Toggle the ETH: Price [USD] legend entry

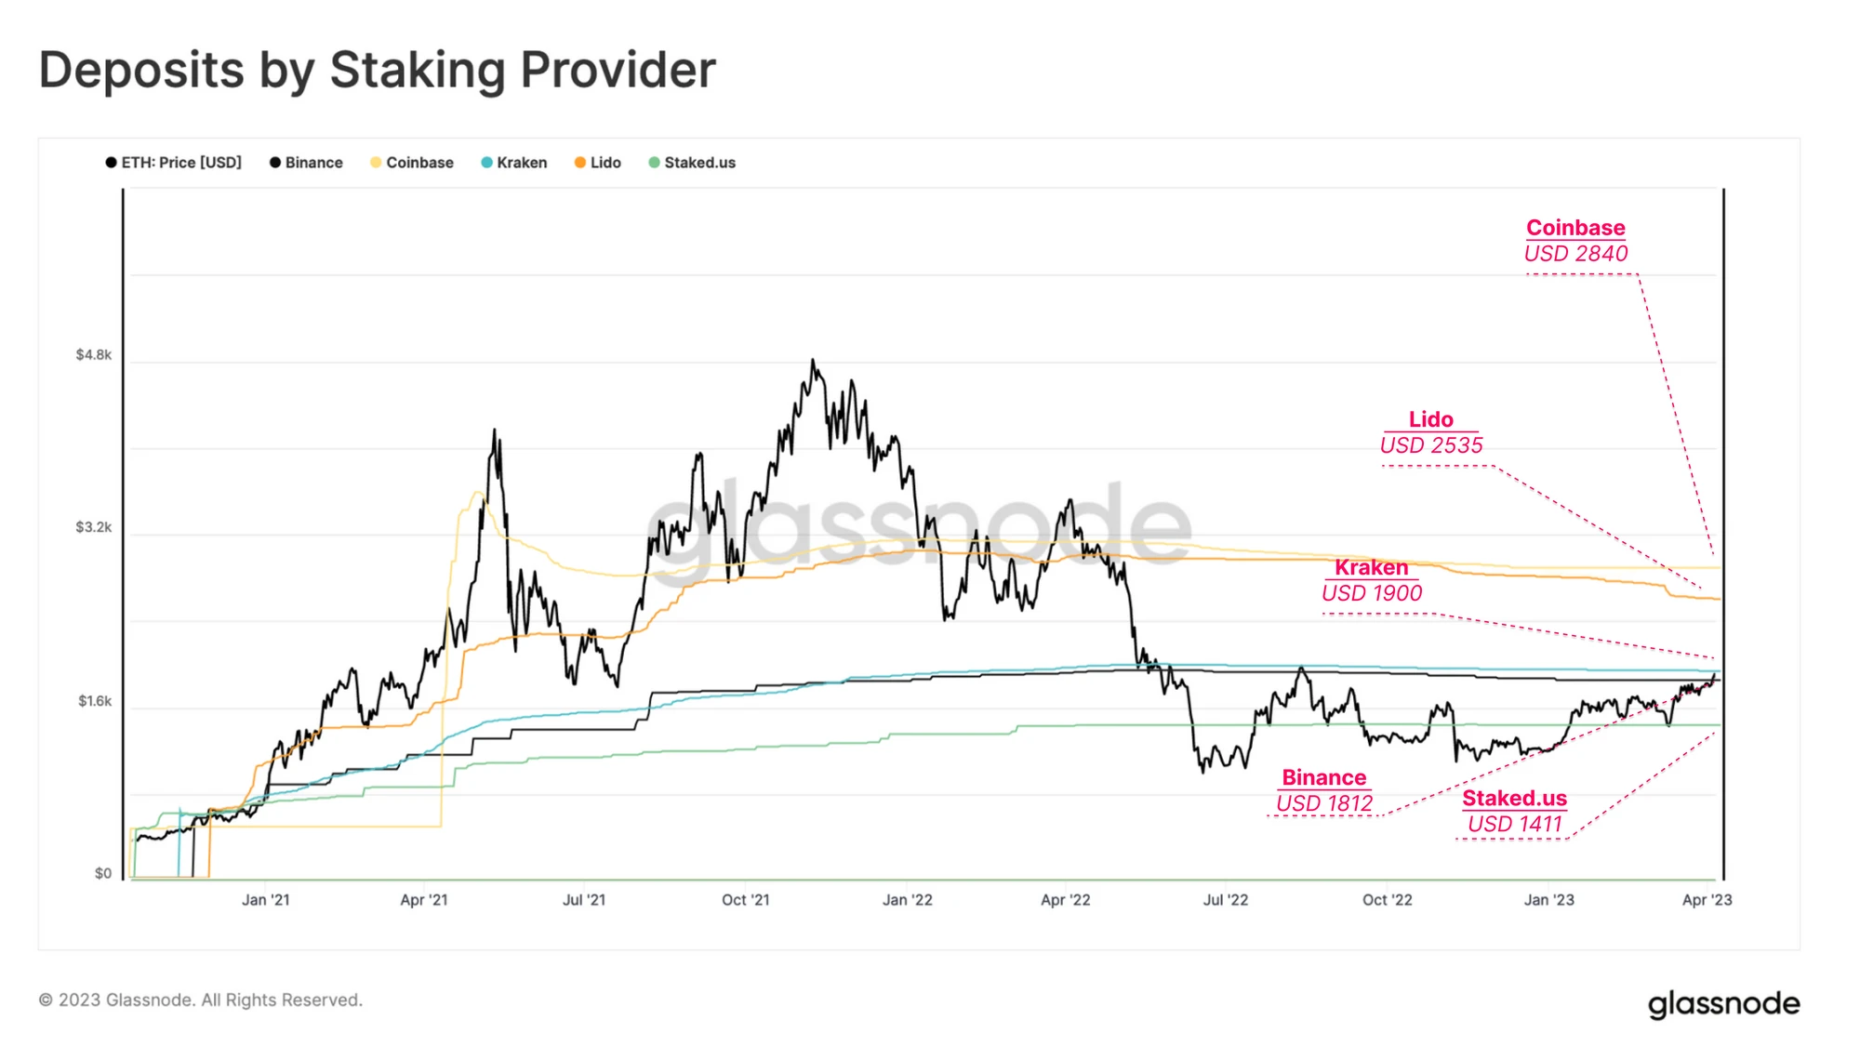tap(174, 163)
